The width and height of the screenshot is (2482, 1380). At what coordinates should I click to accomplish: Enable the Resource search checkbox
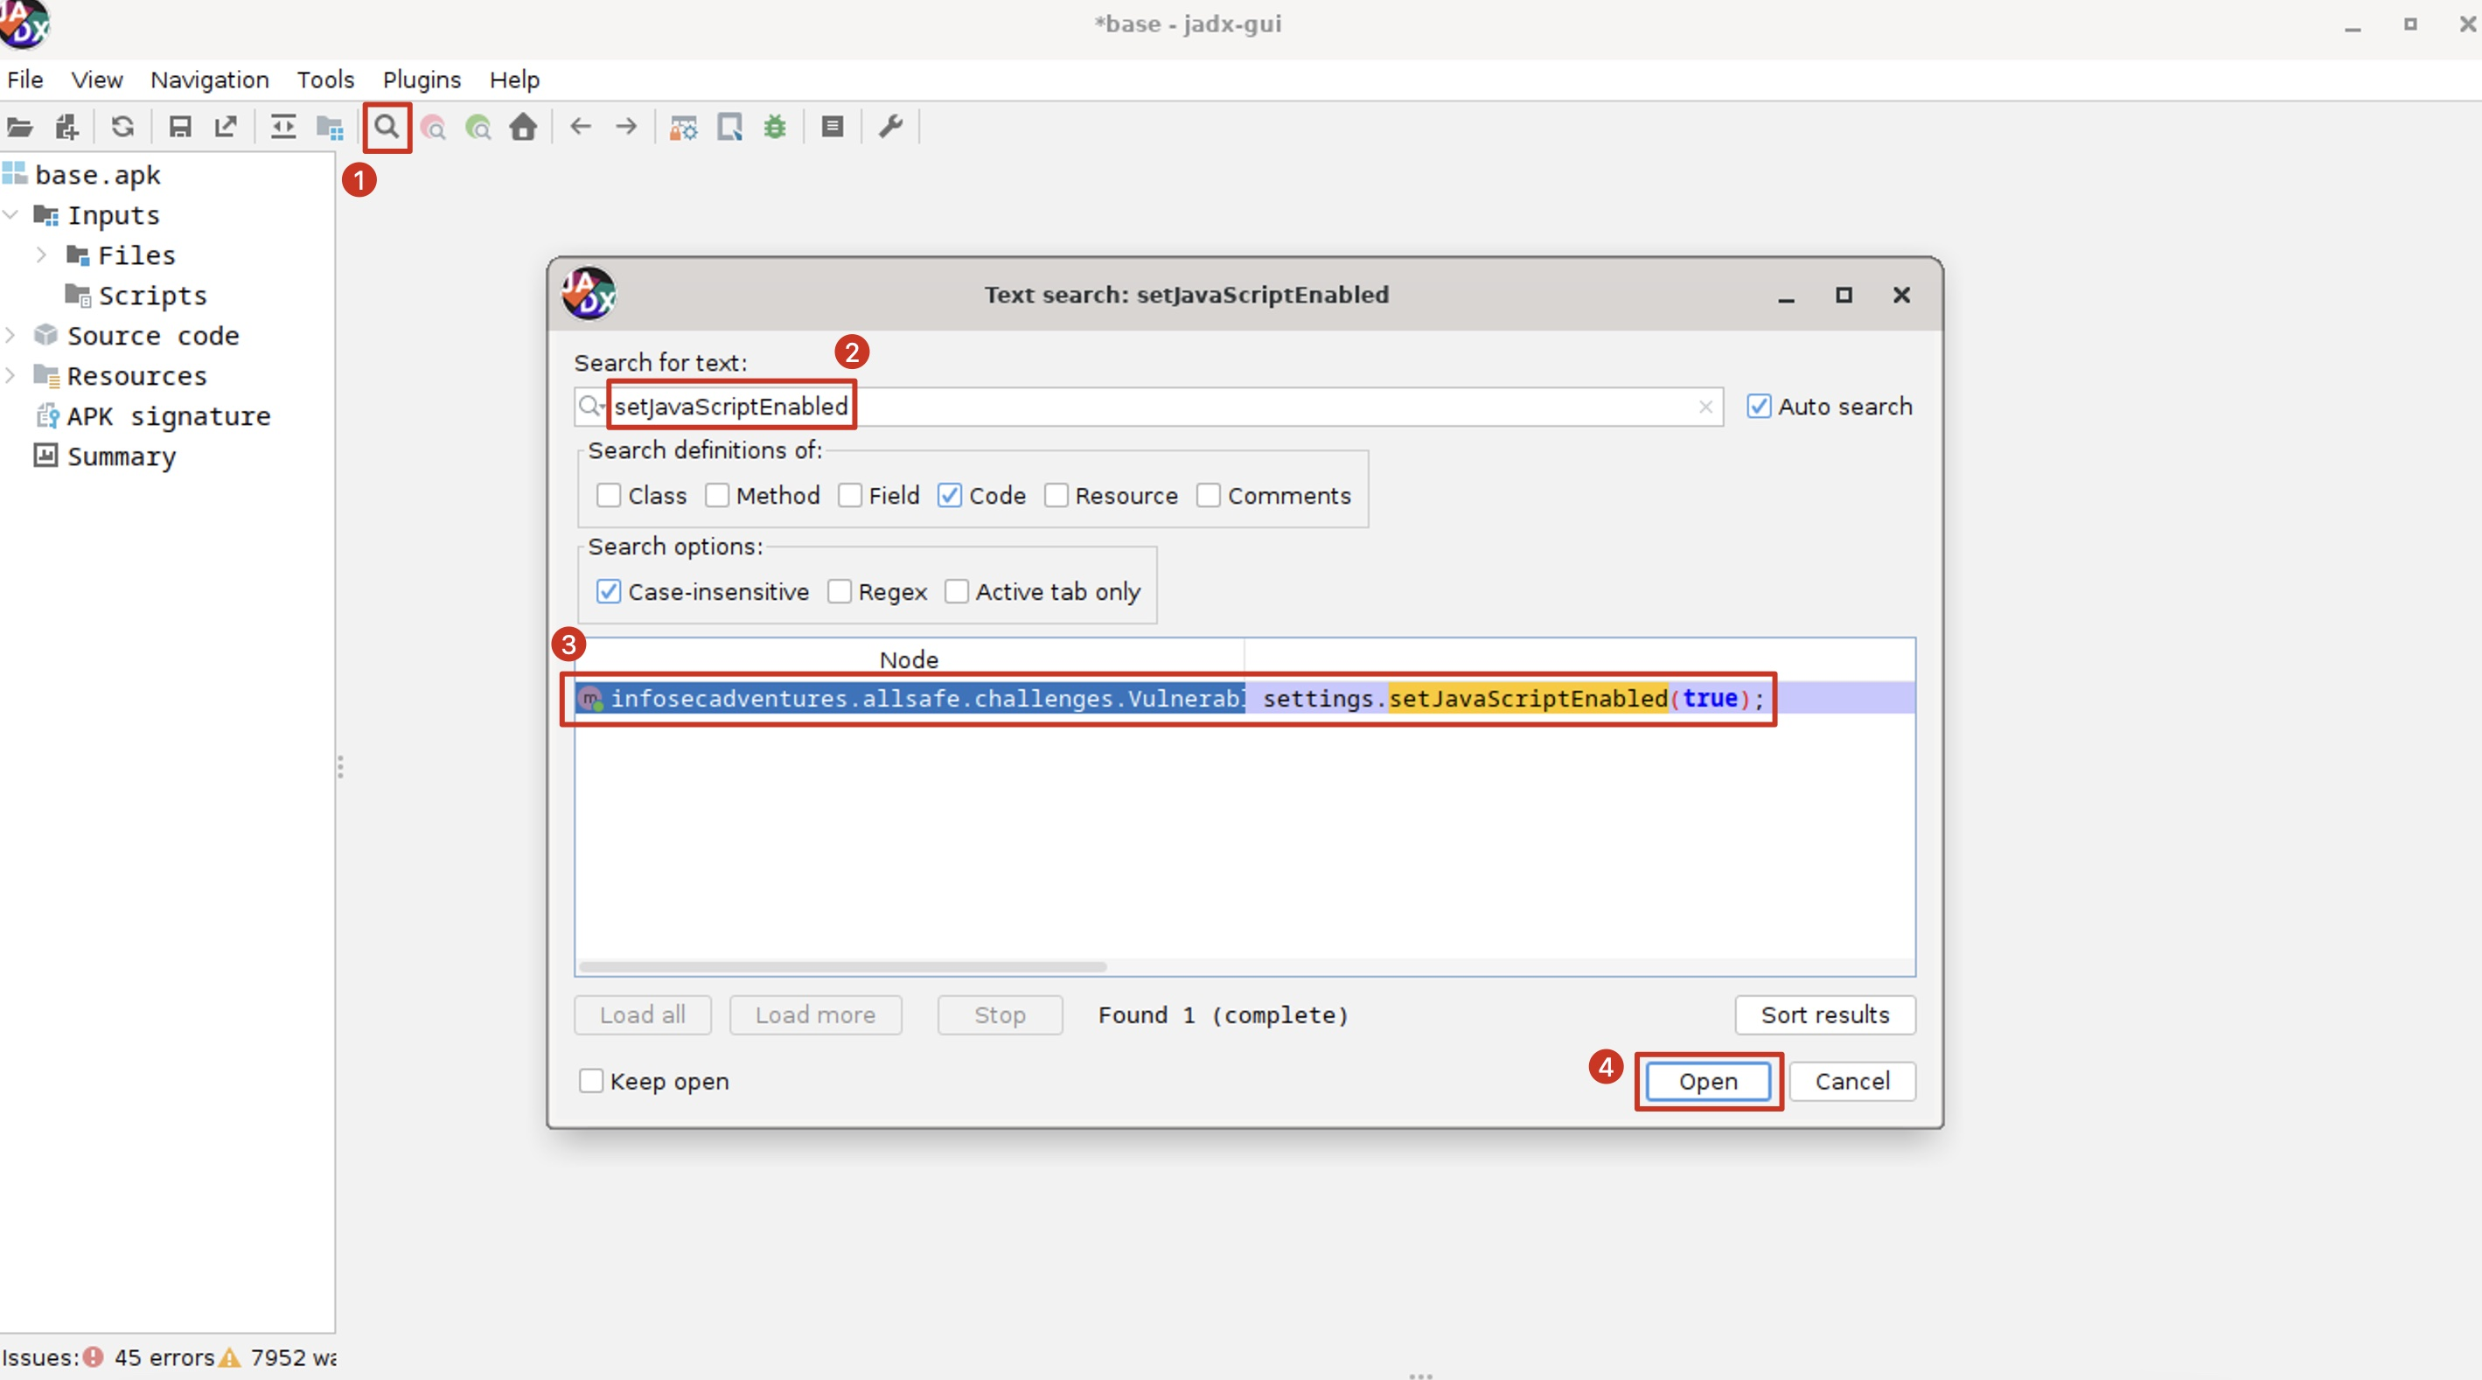tap(1056, 495)
